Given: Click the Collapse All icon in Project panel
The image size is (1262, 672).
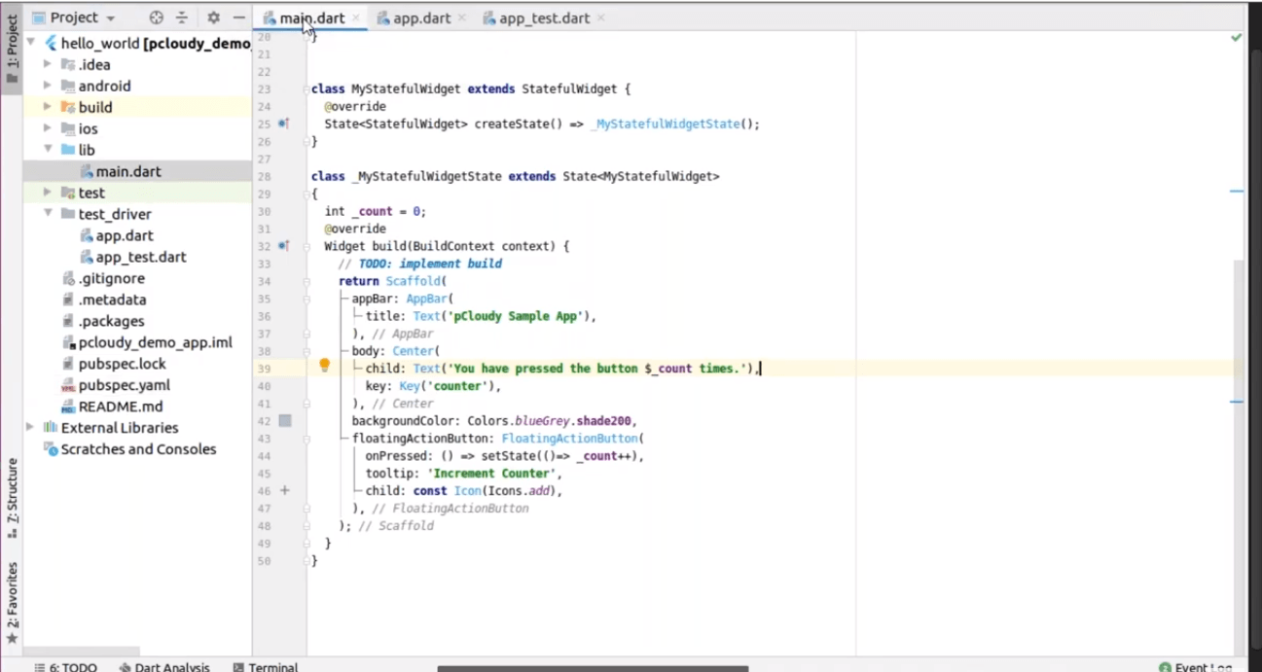Looking at the screenshot, I should click(x=182, y=18).
